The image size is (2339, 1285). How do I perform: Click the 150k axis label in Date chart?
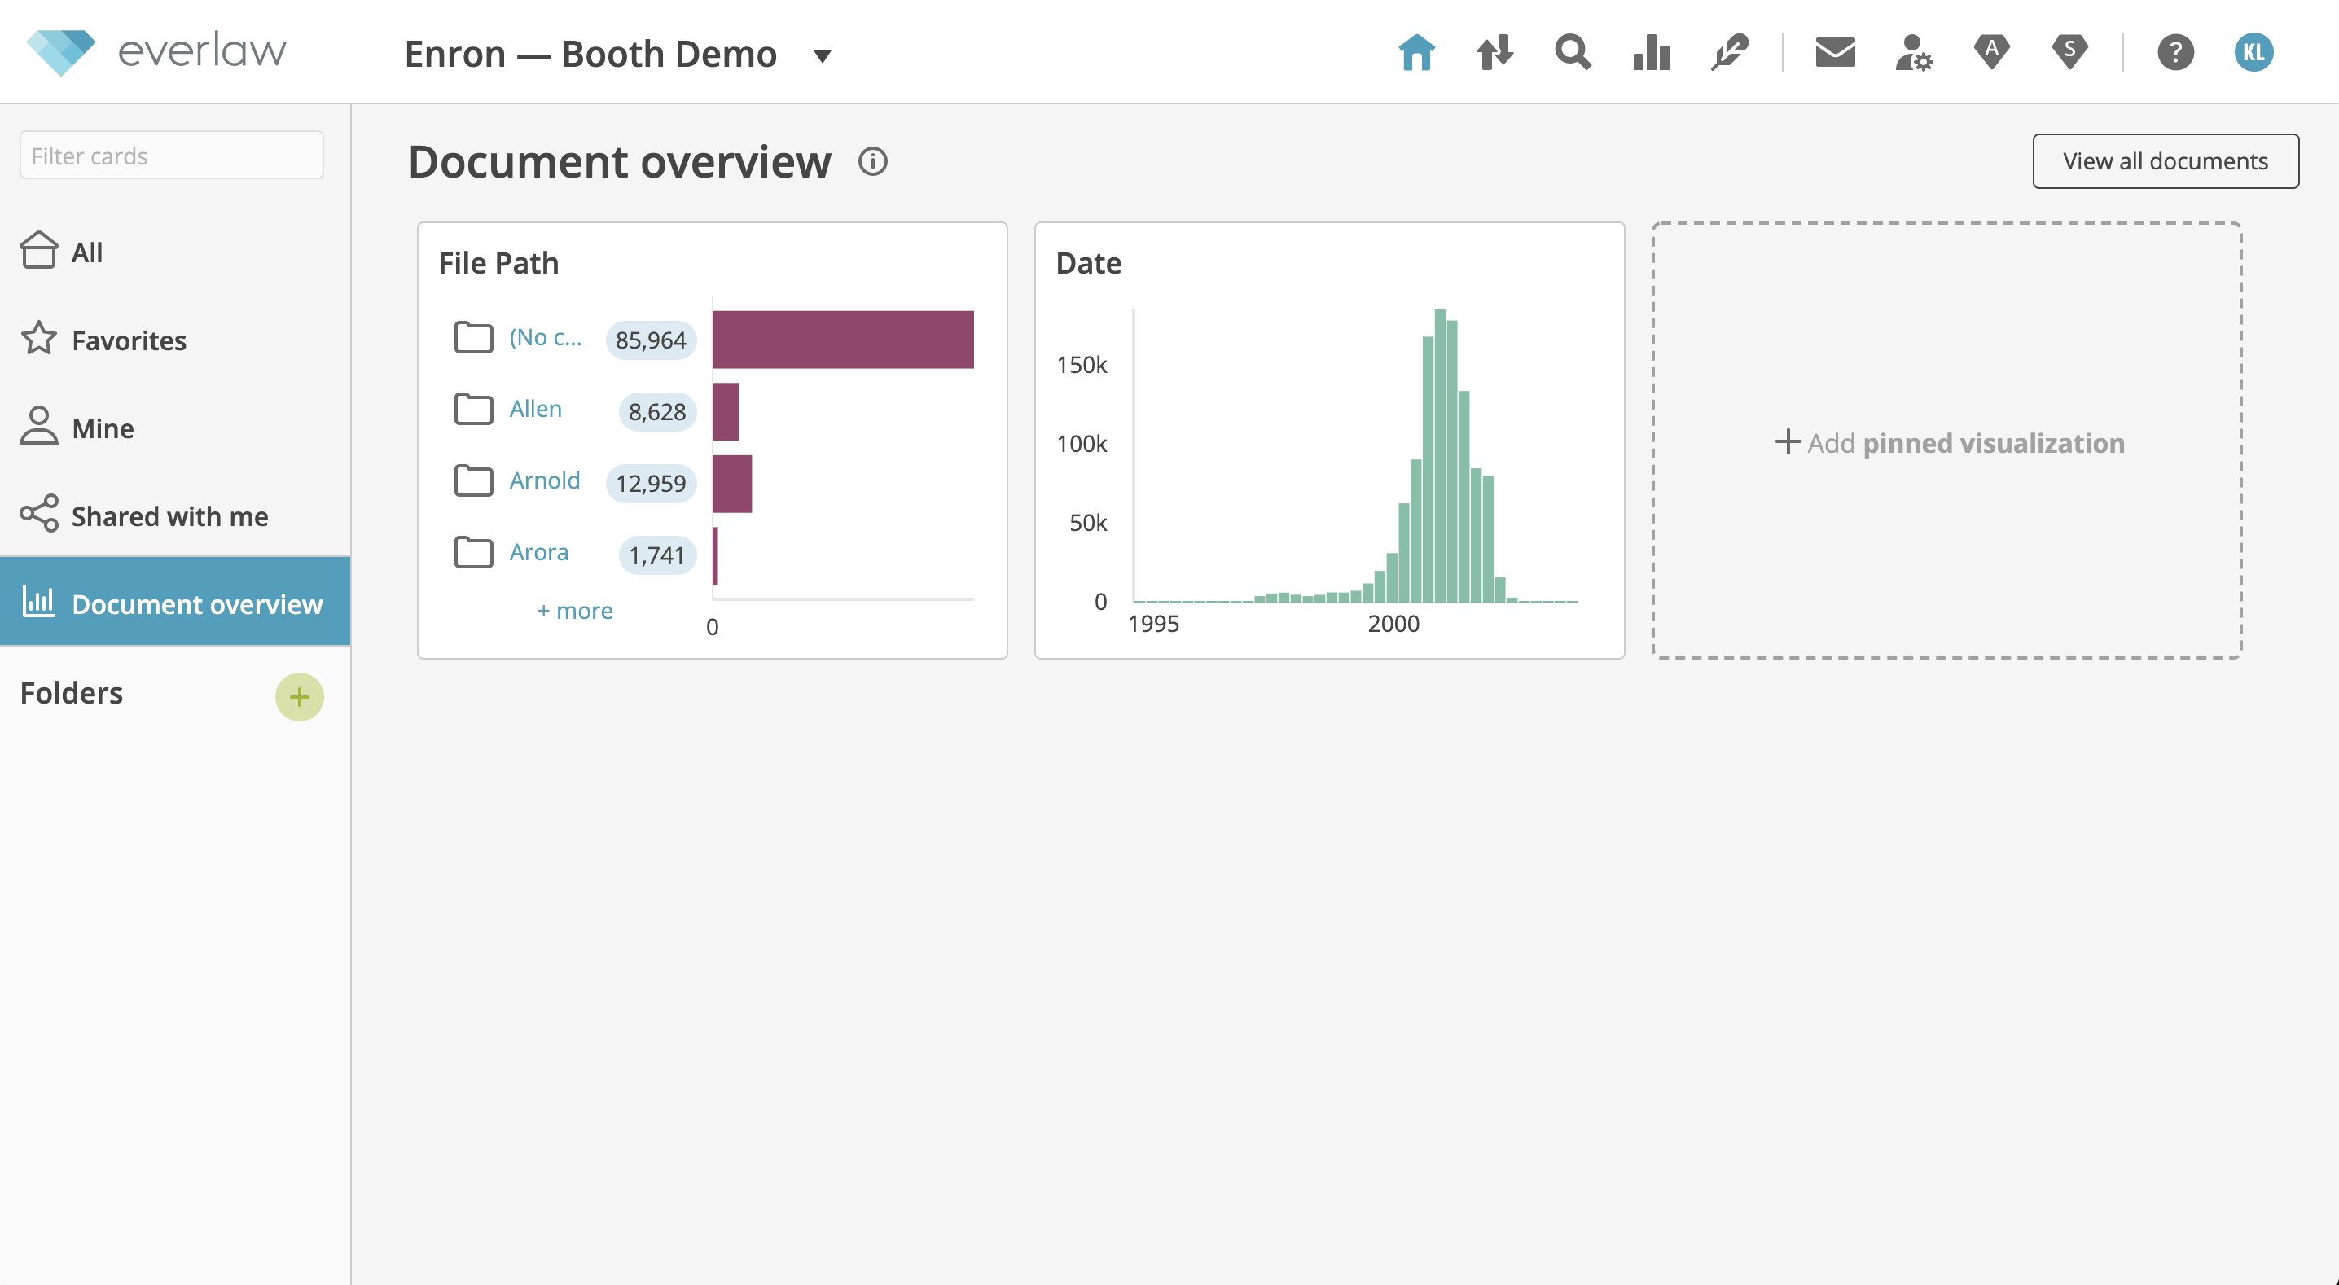click(x=1082, y=365)
